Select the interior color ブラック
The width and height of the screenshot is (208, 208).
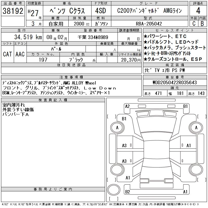point(76,60)
